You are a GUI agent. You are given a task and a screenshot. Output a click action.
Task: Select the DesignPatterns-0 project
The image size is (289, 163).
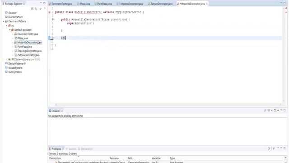[17, 63]
